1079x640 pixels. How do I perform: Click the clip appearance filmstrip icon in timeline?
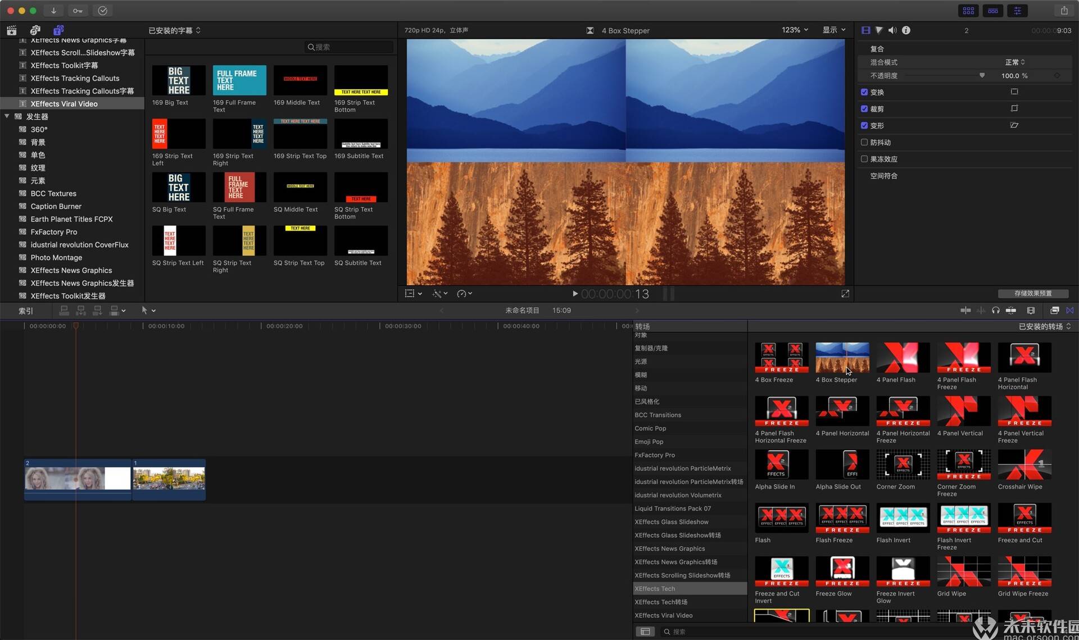click(x=1031, y=310)
